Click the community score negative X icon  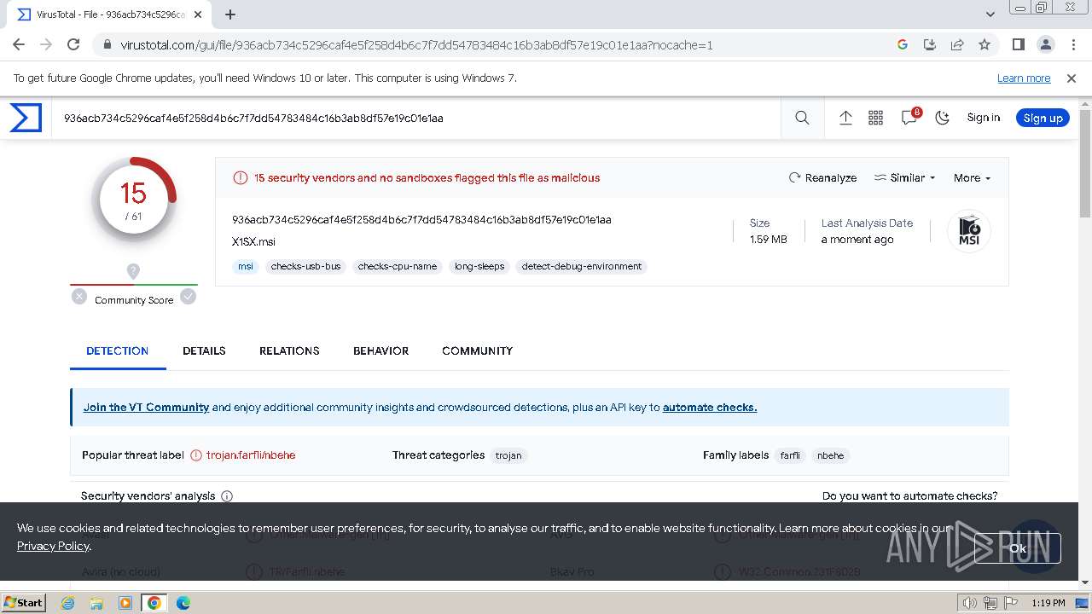[x=79, y=296]
